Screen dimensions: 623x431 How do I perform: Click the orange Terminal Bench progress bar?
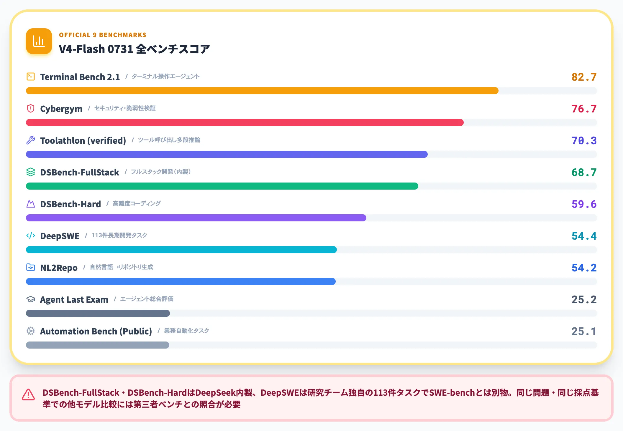click(x=262, y=91)
